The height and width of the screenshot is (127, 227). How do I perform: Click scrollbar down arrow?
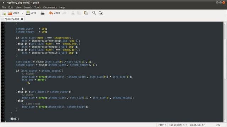[225, 121]
